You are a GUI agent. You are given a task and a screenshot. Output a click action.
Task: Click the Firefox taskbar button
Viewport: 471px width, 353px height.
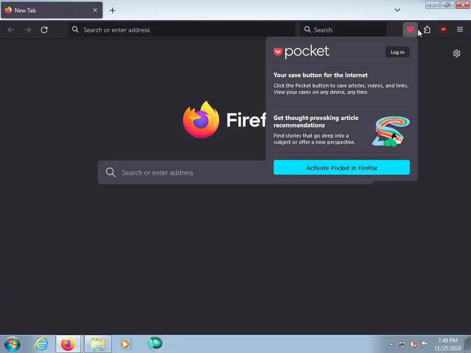pos(68,344)
